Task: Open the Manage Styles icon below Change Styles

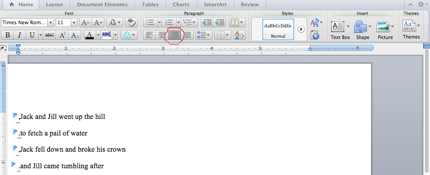Action: 315,35
